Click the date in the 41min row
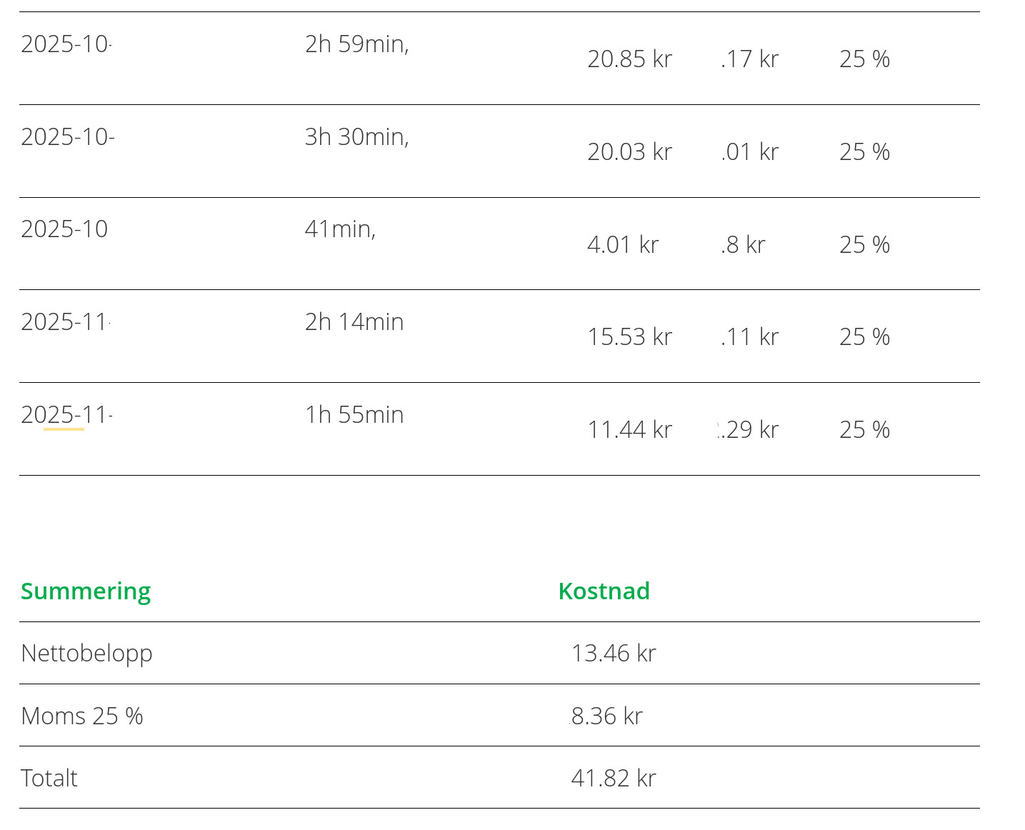 [x=64, y=229]
